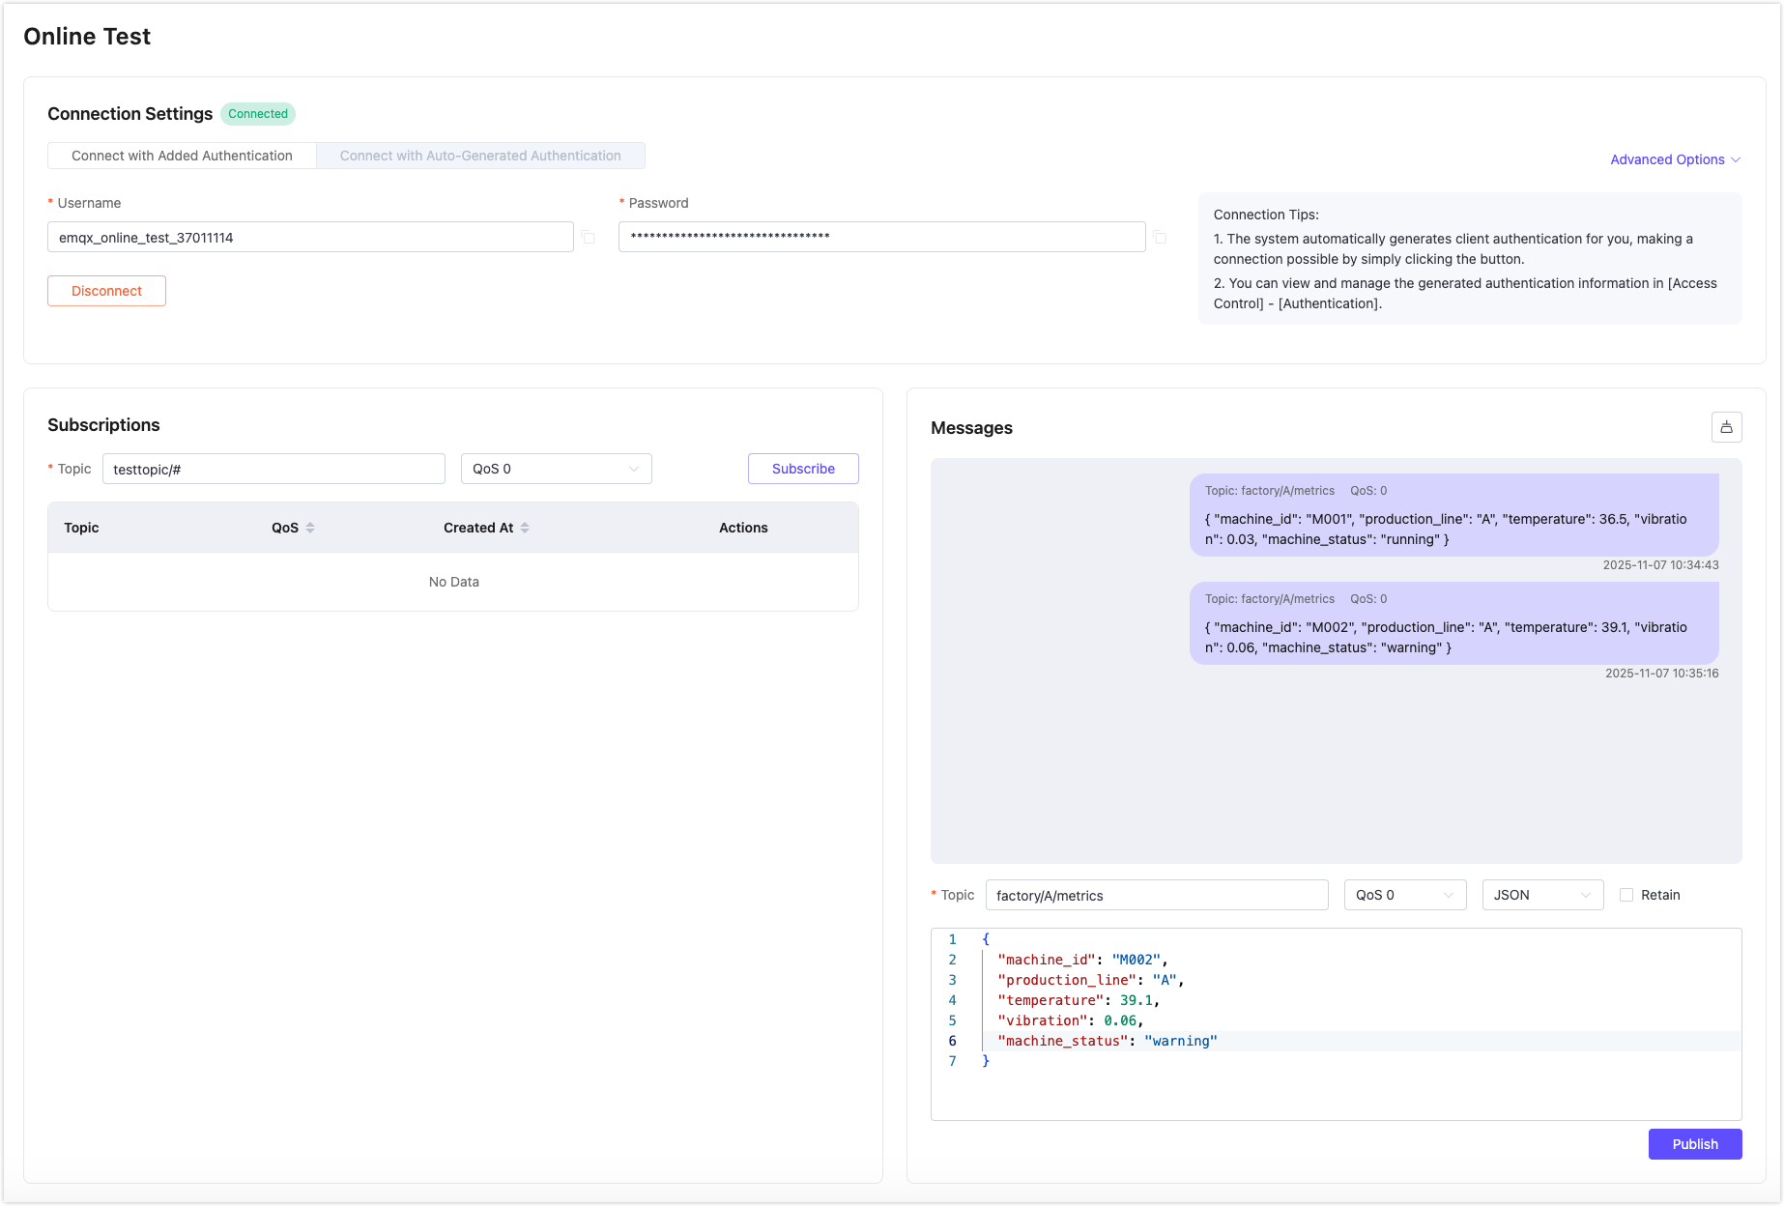Viewport: 1784px width, 1206px height.
Task: Expand the Advanced Options section
Action: pyautogui.click(x=1675, y=159)
